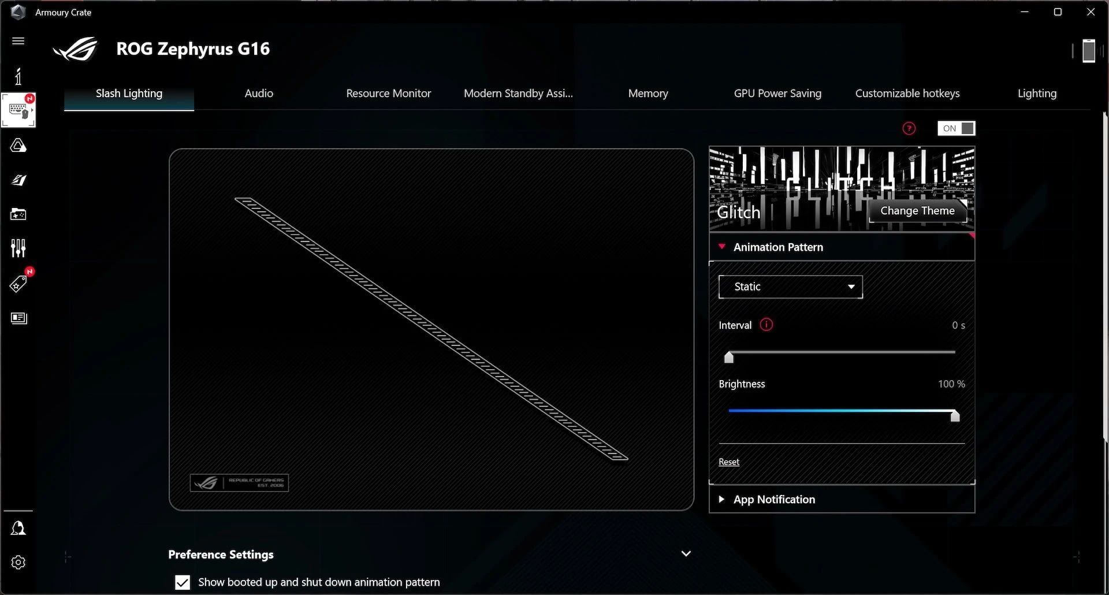1109x595 pixels.
Task: Click the vertical scrollbar on right
Action: click(x=1106, y=277)
